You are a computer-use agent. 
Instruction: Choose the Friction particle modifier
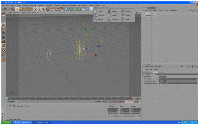[x=109, y=16]
